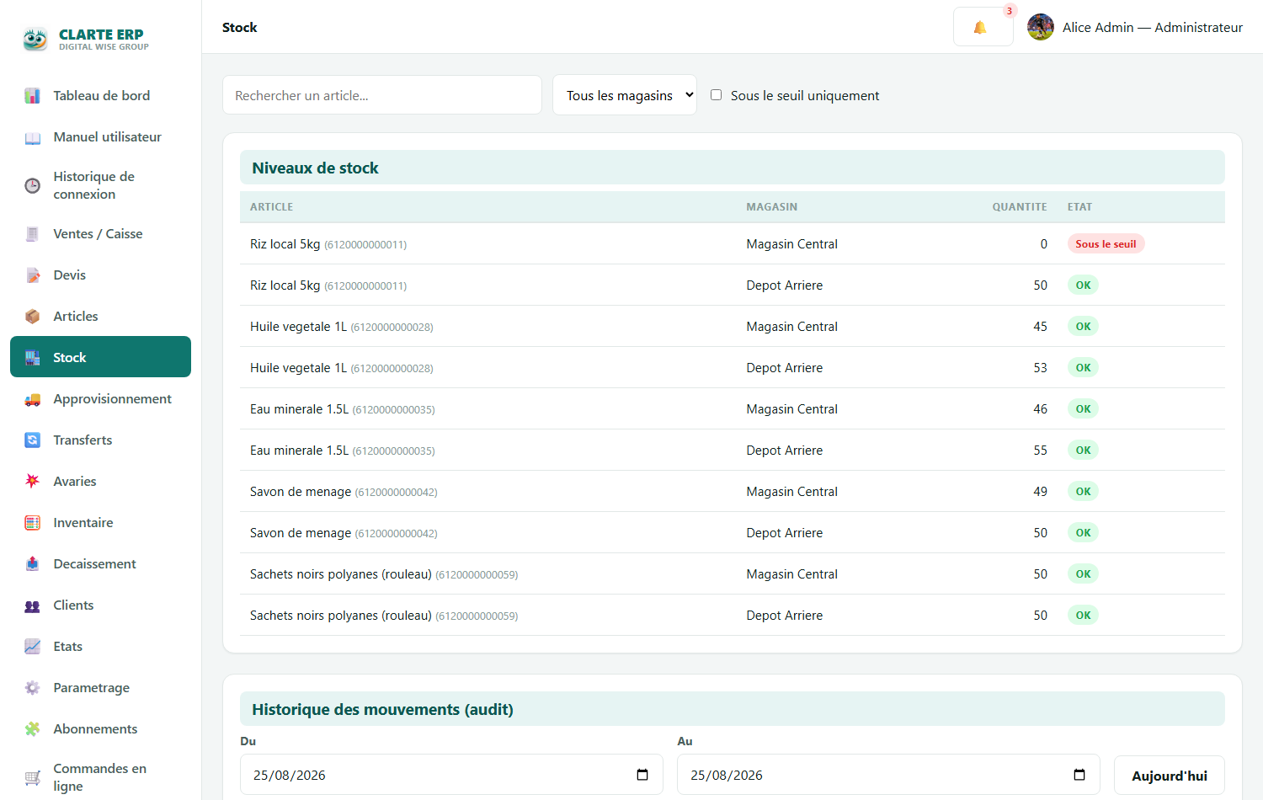Click the ARTICLE column header
1263x800 pixels.
pos(272,207)
